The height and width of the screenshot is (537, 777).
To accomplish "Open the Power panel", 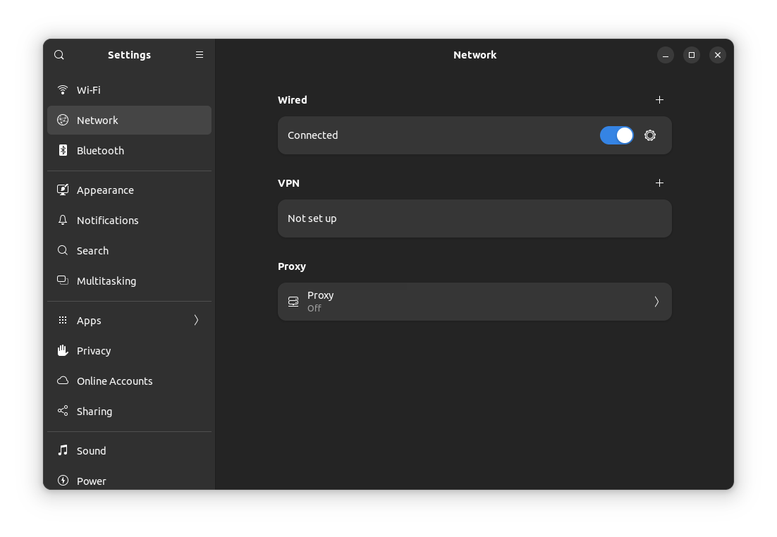I will pyautogui.click(x=129, y=480).
